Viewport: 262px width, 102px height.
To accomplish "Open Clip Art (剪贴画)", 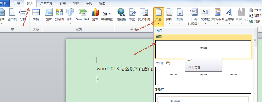I will tap(59, 15).
